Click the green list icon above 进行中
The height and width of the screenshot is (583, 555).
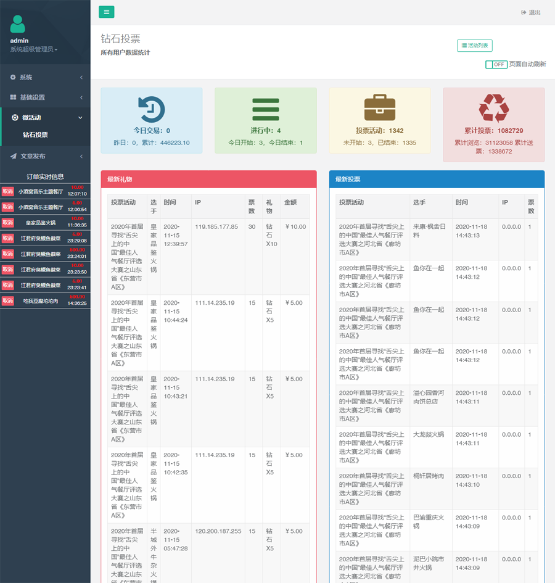pyautogui.click(x=265, y=109)
